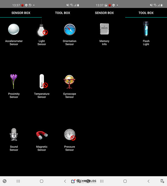
Task: Select TOOL BOX tab on right screen
Action: (x=146, y=13)
